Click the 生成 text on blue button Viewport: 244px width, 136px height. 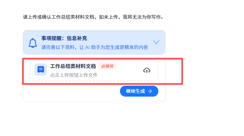click(x=140, y=91)
